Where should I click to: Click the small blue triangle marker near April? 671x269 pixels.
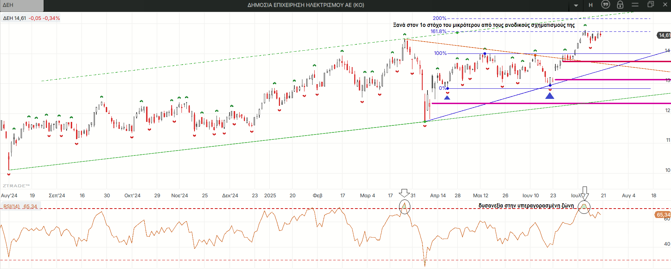click(447, 97)
